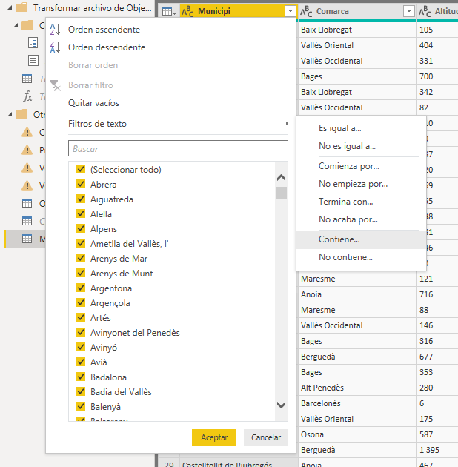The height and width of the screenshot is (467, 458).
Task: Click the Orden ascendente sort icon
Action: (x=54, y=30)
